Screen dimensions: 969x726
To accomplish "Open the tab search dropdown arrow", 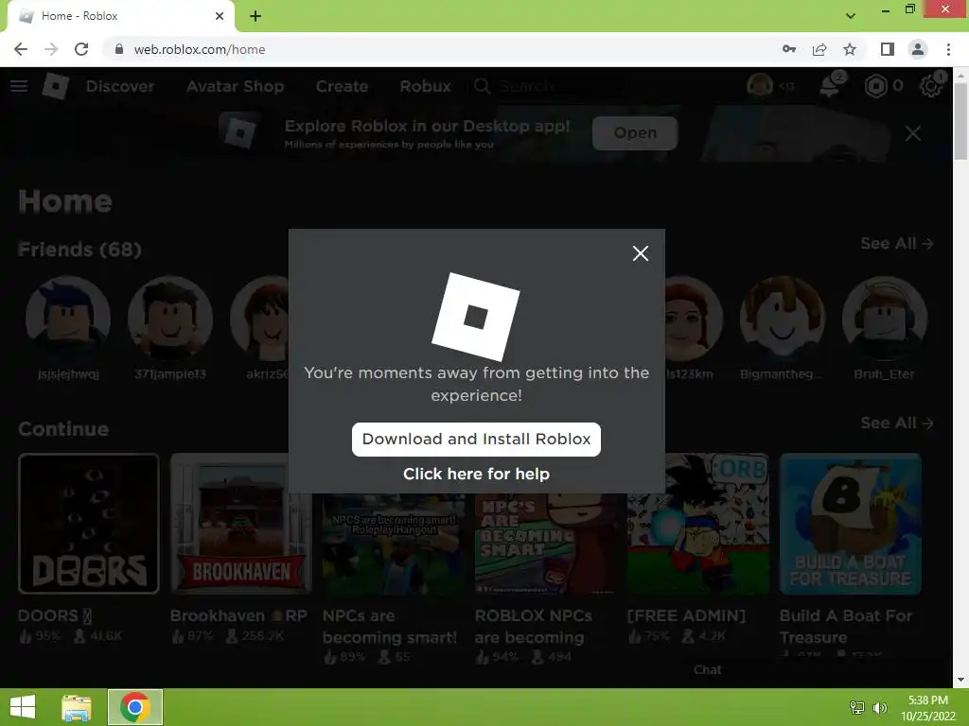I will pos(851,16).
